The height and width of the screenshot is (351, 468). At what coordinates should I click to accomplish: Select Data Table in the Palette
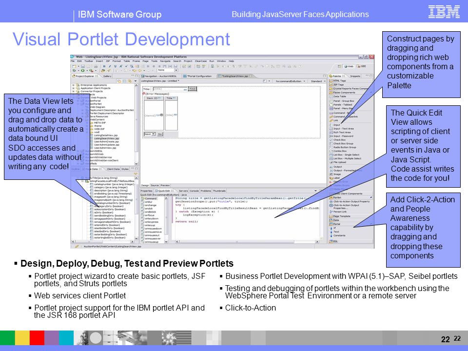(338, 97)
